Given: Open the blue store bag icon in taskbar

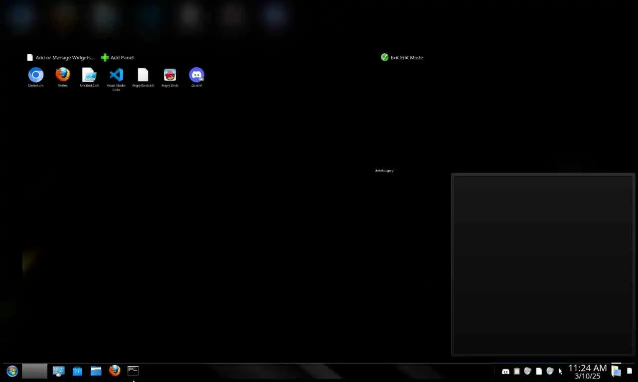Looking at the screenshot, I should pyautogui.click(x=77, y=371).
